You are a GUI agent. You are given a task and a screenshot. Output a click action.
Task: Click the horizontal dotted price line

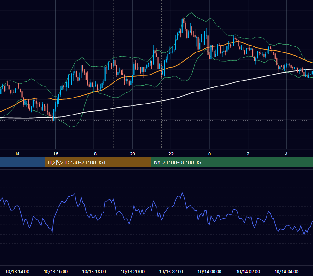tap(156, 121)
